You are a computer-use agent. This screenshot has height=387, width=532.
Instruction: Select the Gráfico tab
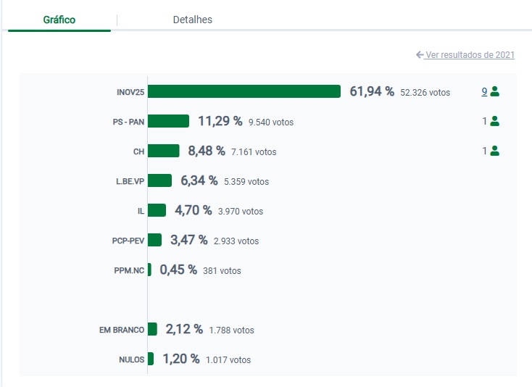(x=59, y=20)
